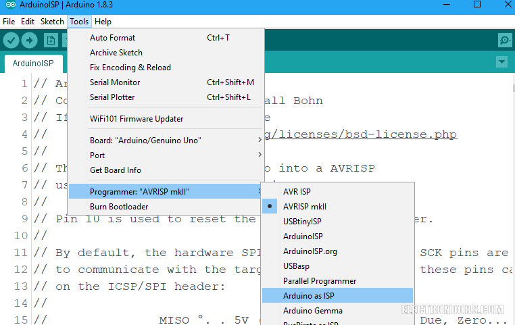The width and height of the screenshot is (515, 325).
Task: Select AVR ISP programmer option
Action: coord(337,191)
